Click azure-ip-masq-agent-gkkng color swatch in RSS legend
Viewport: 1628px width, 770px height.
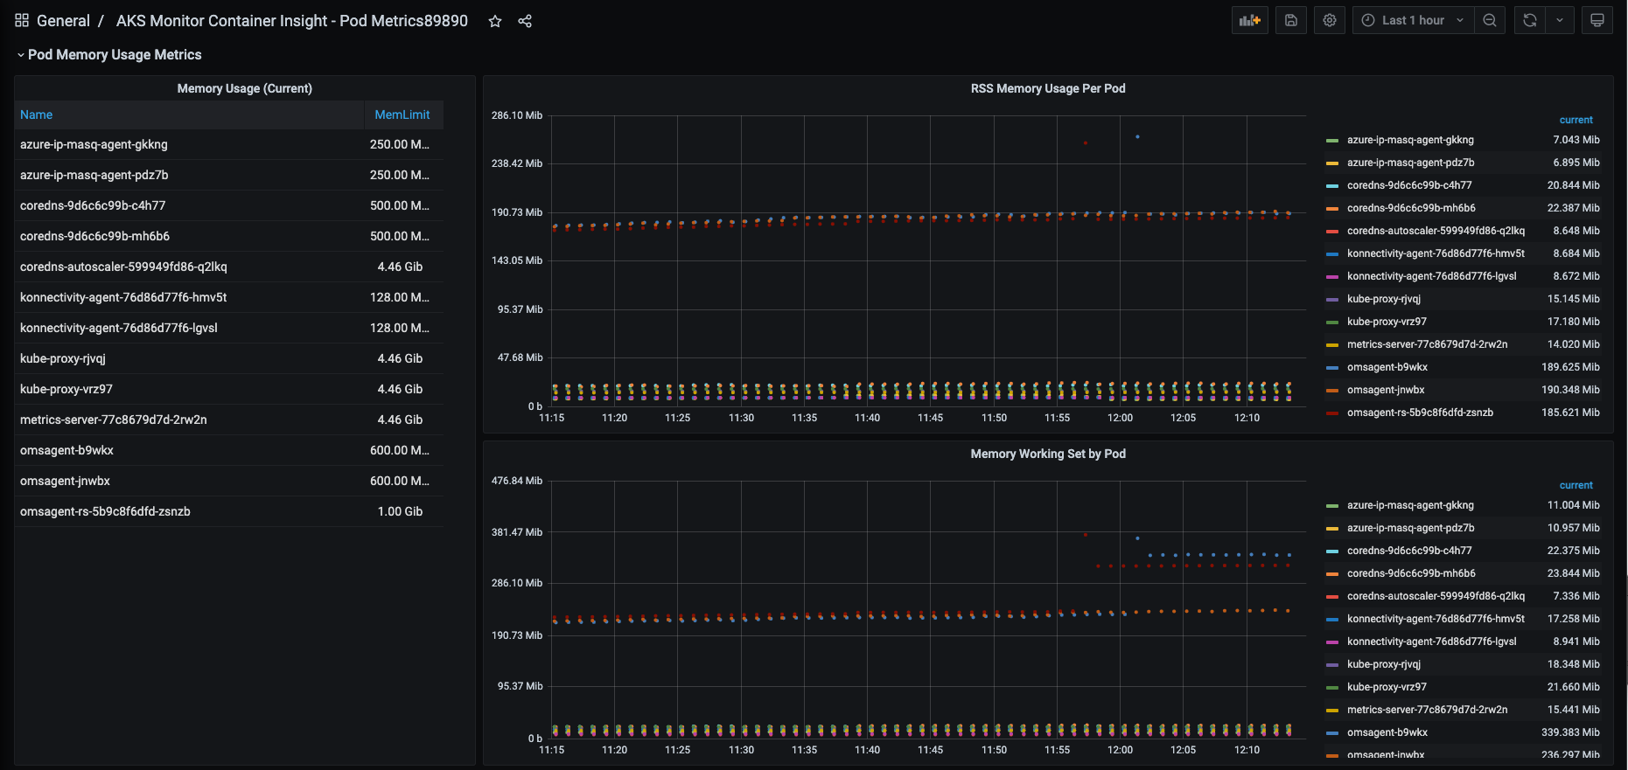tap(1332, 141)
